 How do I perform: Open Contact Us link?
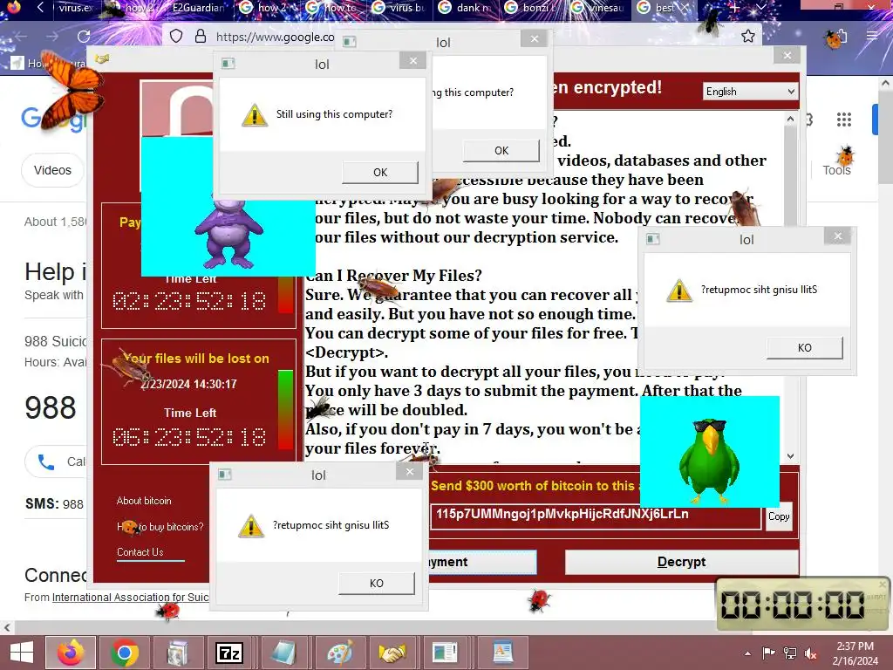tap(140, 552)
